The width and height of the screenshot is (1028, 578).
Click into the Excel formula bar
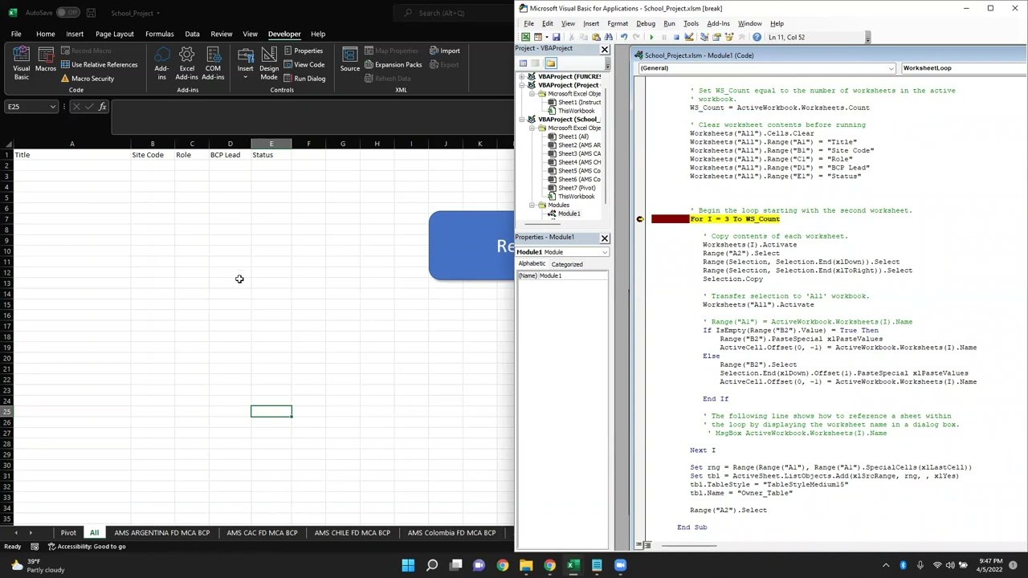click(x=312, y=117)
